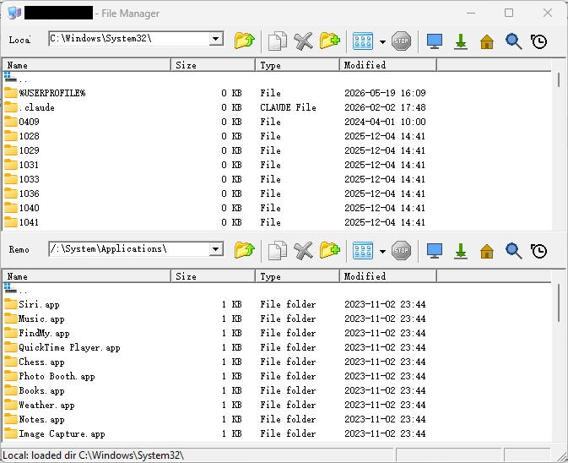Click Search magnifier in Remote toolbar

[x=513, y=251]
